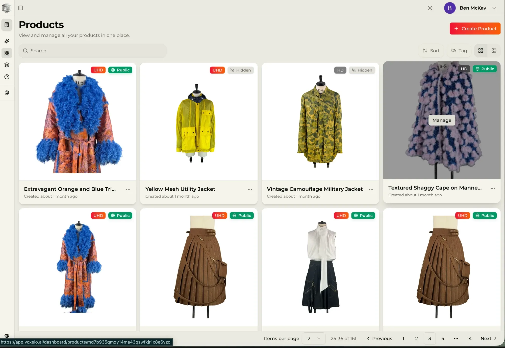This screenshot has width=505, height=348.
Task: Switch to grid view layout
Action: click(x=481, y=51)
